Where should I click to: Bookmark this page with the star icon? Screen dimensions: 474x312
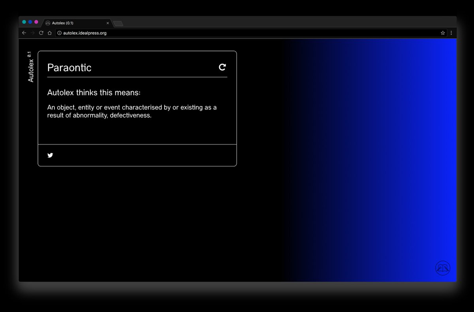click(x=443, y=33)
